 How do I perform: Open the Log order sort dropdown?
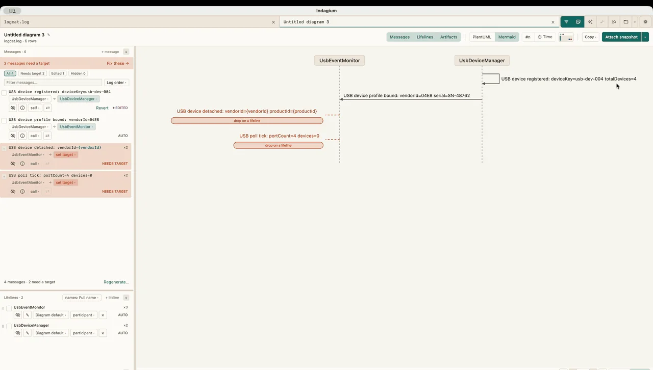[116, 83]
